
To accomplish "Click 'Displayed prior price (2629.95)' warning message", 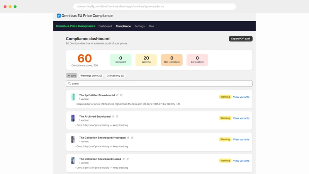I will click(128, 104).
